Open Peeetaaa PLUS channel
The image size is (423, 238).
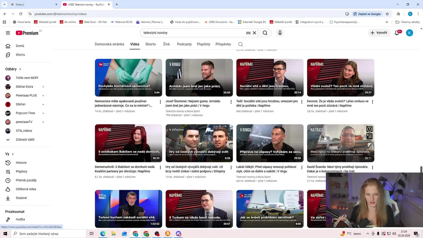[x=26, y=96]
